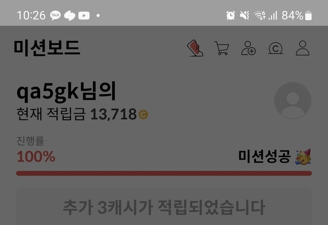Tap the Wi-Fi signal icon
This screenshot has height=225, width=328.
click(x=259, y=15)
